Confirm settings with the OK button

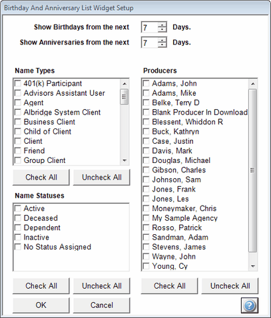[x=41, y=305]
